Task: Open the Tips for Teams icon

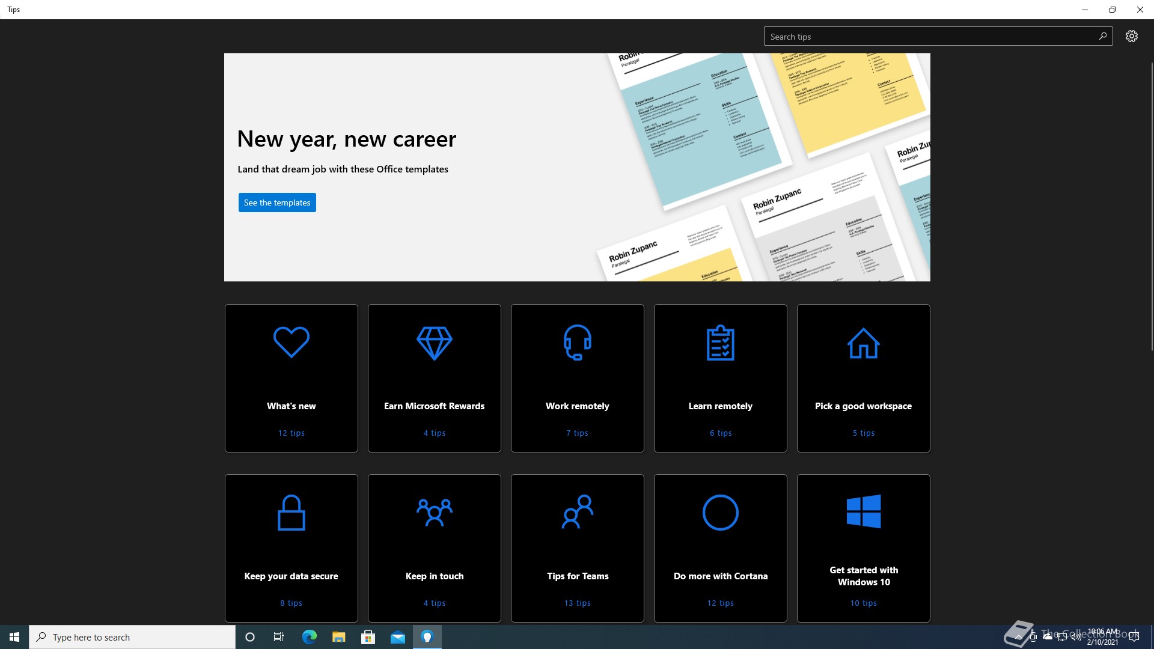Action: [x=578, y=512]
